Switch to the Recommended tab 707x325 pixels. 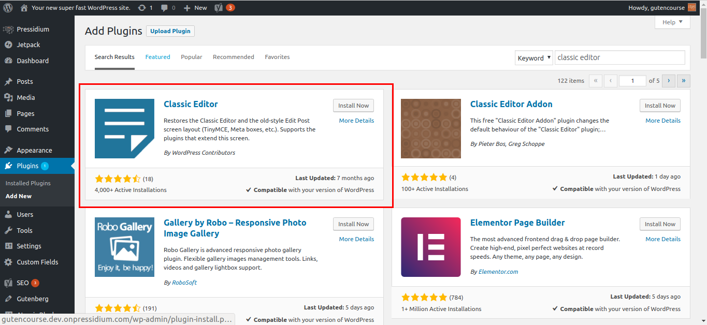click(234, 57)
